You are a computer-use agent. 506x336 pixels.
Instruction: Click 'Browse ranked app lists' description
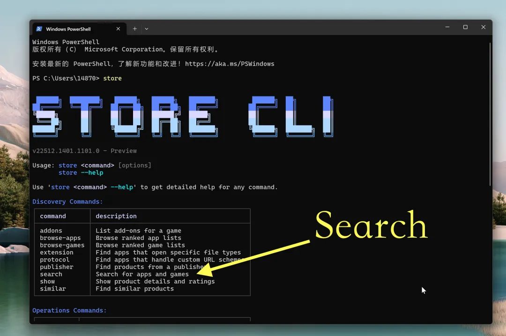pos(138,238)
